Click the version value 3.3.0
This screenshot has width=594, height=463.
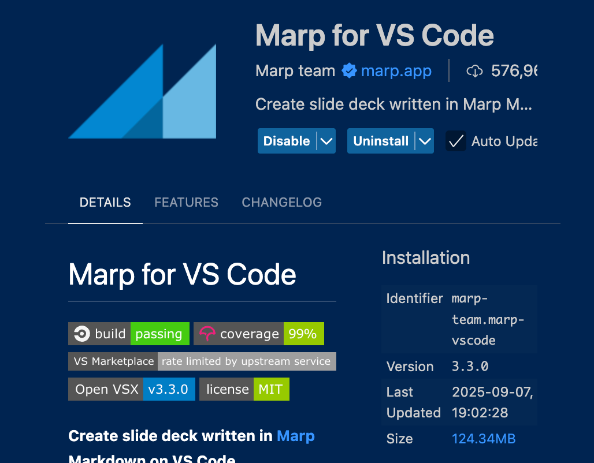[x=470, y=366]
